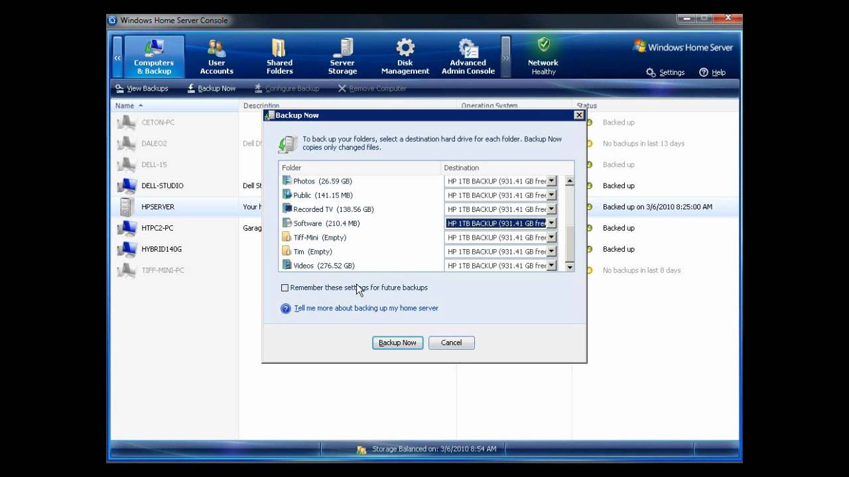Click the HPSERVER backed up status icon
849x477 pixels.
pos(588,207)
